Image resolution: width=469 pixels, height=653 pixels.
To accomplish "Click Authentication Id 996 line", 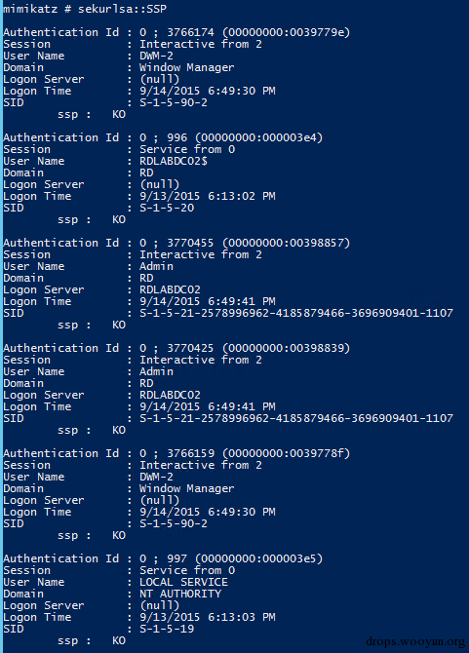I will coord(163,137).
